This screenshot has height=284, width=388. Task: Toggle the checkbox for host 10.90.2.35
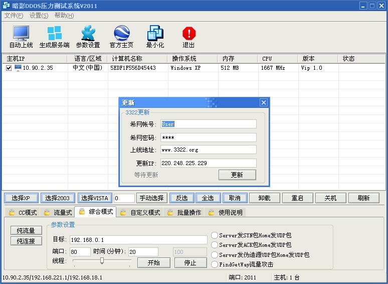9,68
